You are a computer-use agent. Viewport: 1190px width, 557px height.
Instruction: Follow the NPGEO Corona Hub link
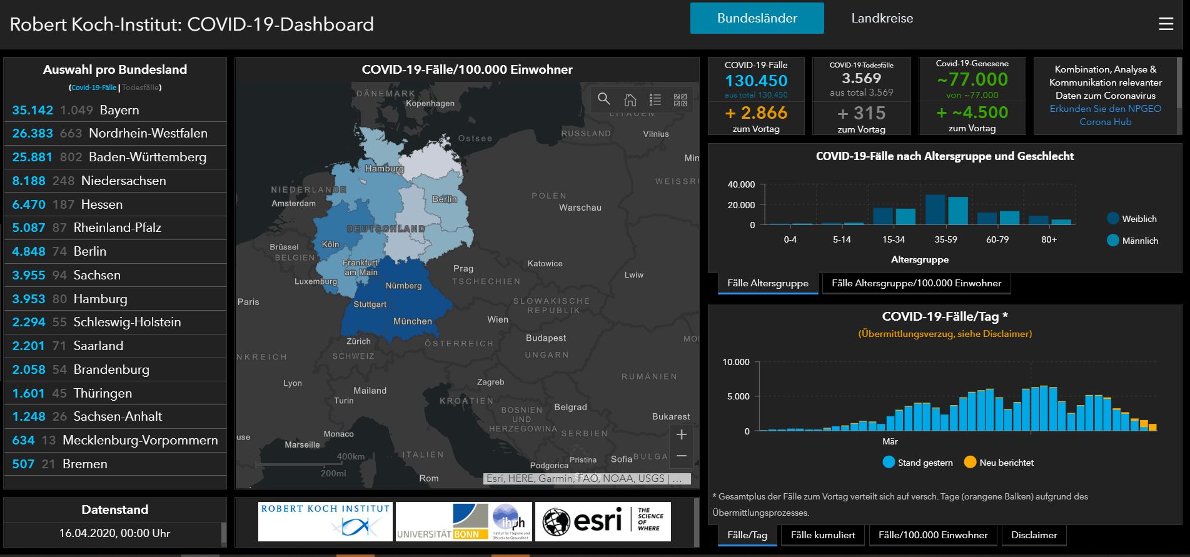[x=1105, y=115]
